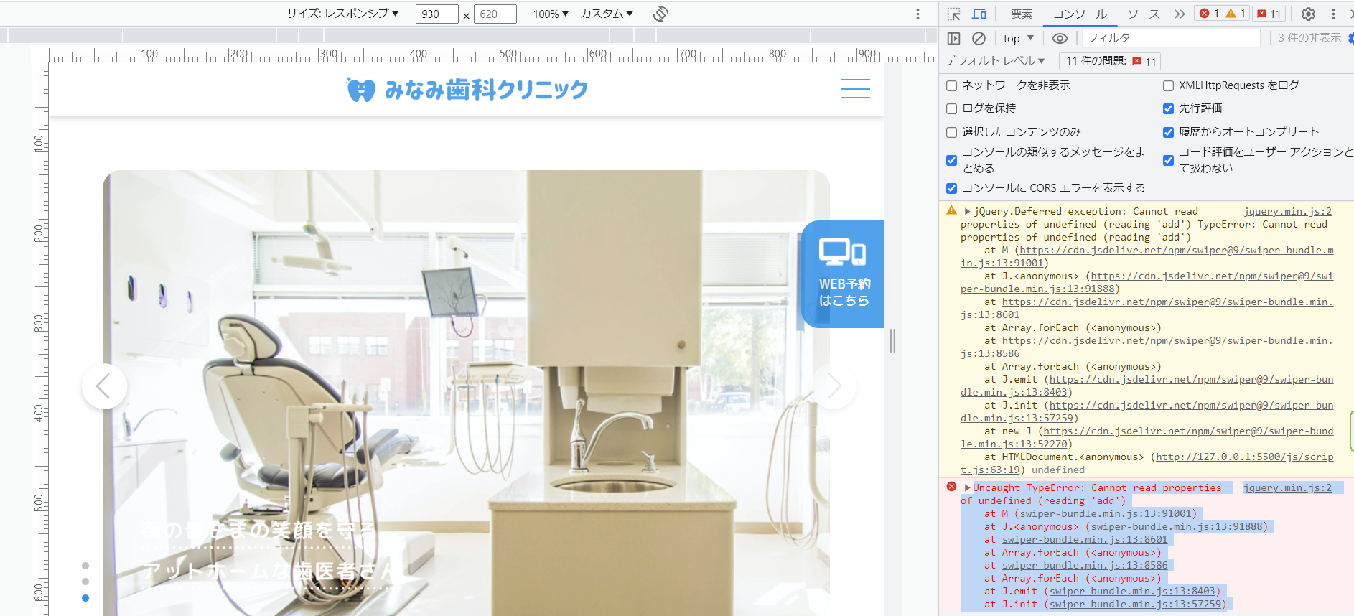Image resolution: width=1354 pixels, height=616 pixels.
Task: Click the 11 件の問題 button
Action: [x=1110, y=61]
